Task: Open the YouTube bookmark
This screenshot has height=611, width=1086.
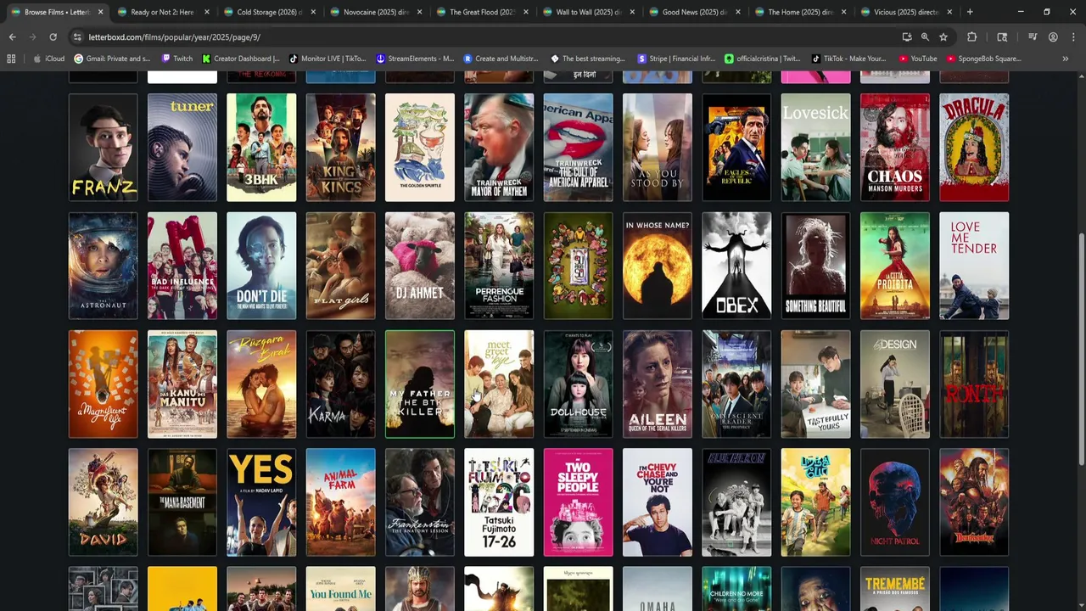Action: point(917,59)
